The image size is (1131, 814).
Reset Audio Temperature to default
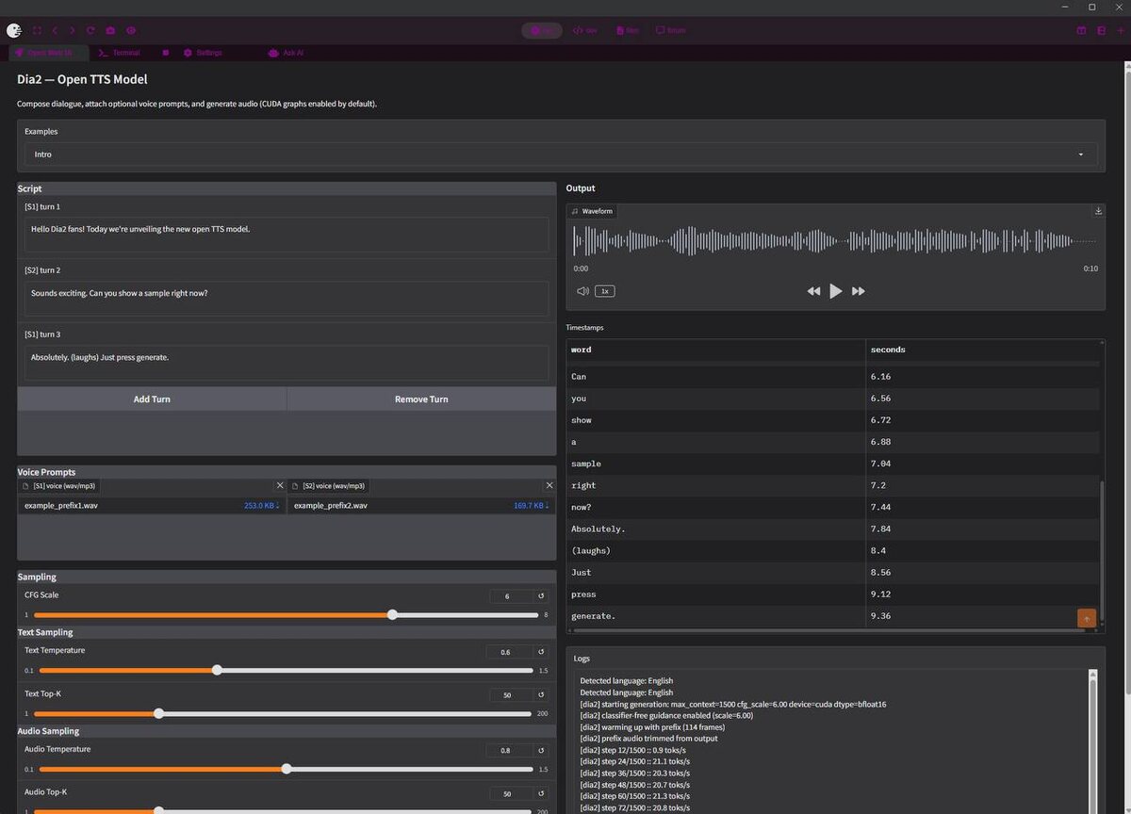541,751
